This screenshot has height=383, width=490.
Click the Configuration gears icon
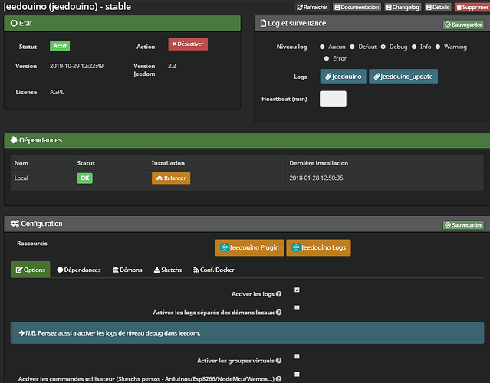(15, 224)
